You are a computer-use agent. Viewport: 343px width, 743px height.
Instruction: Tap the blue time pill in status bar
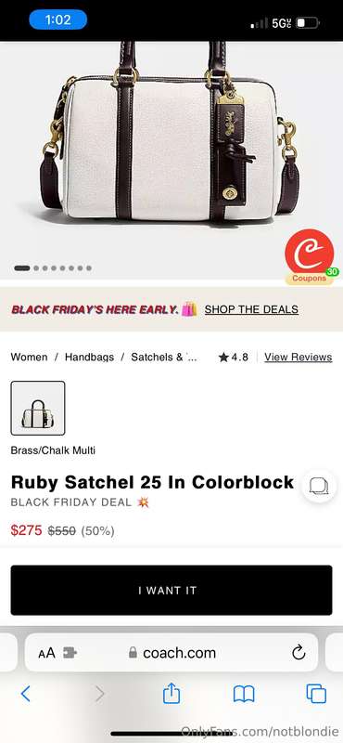pyautogui.click(x=57, y=20)
